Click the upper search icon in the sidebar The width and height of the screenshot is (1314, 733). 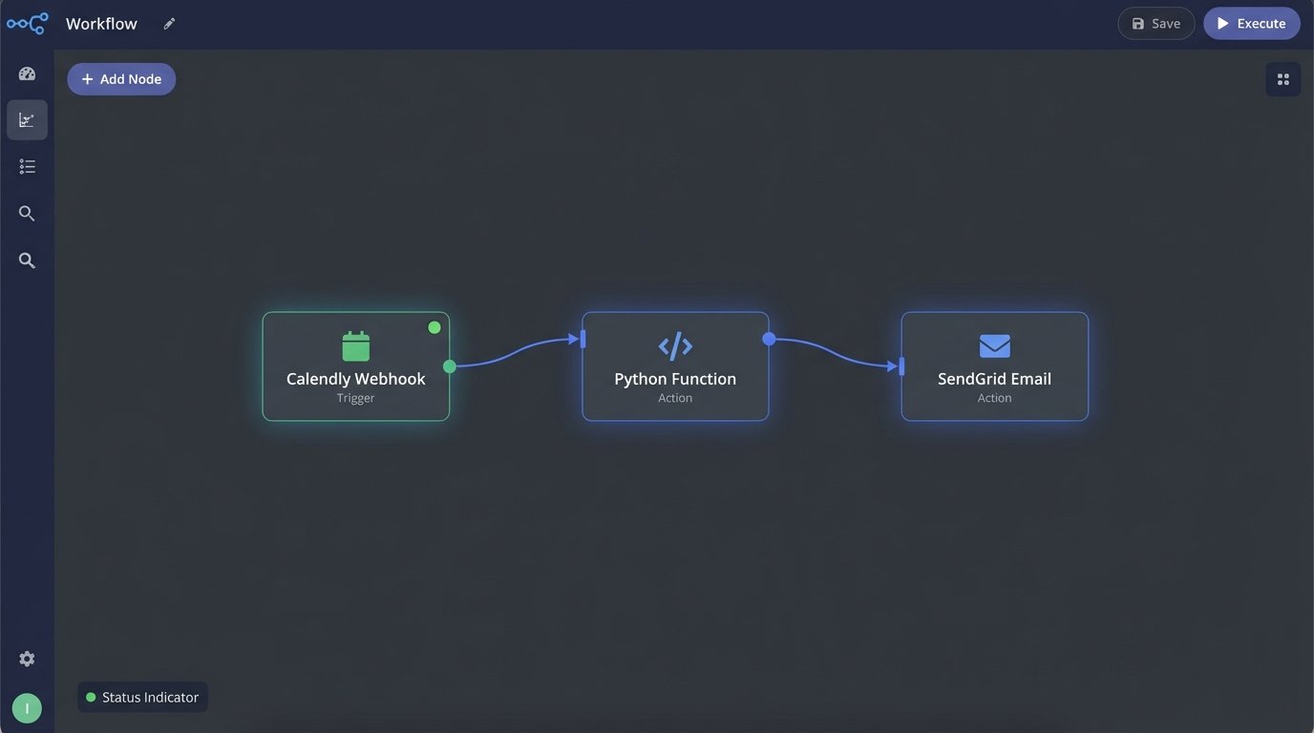coord(27,213)
